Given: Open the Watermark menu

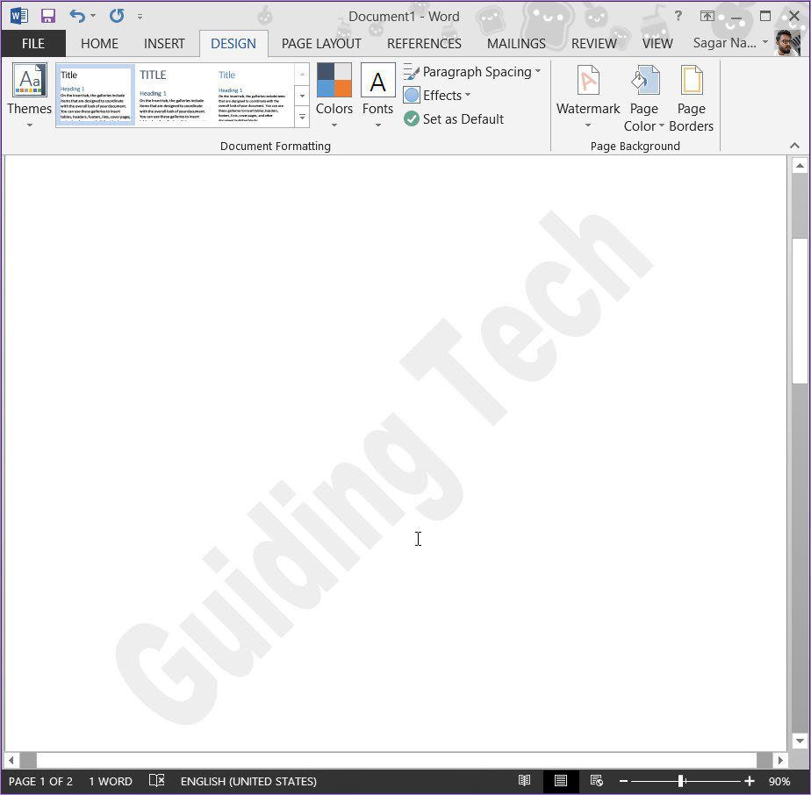Looking at the screenshot, I should (x=587, y=96).
